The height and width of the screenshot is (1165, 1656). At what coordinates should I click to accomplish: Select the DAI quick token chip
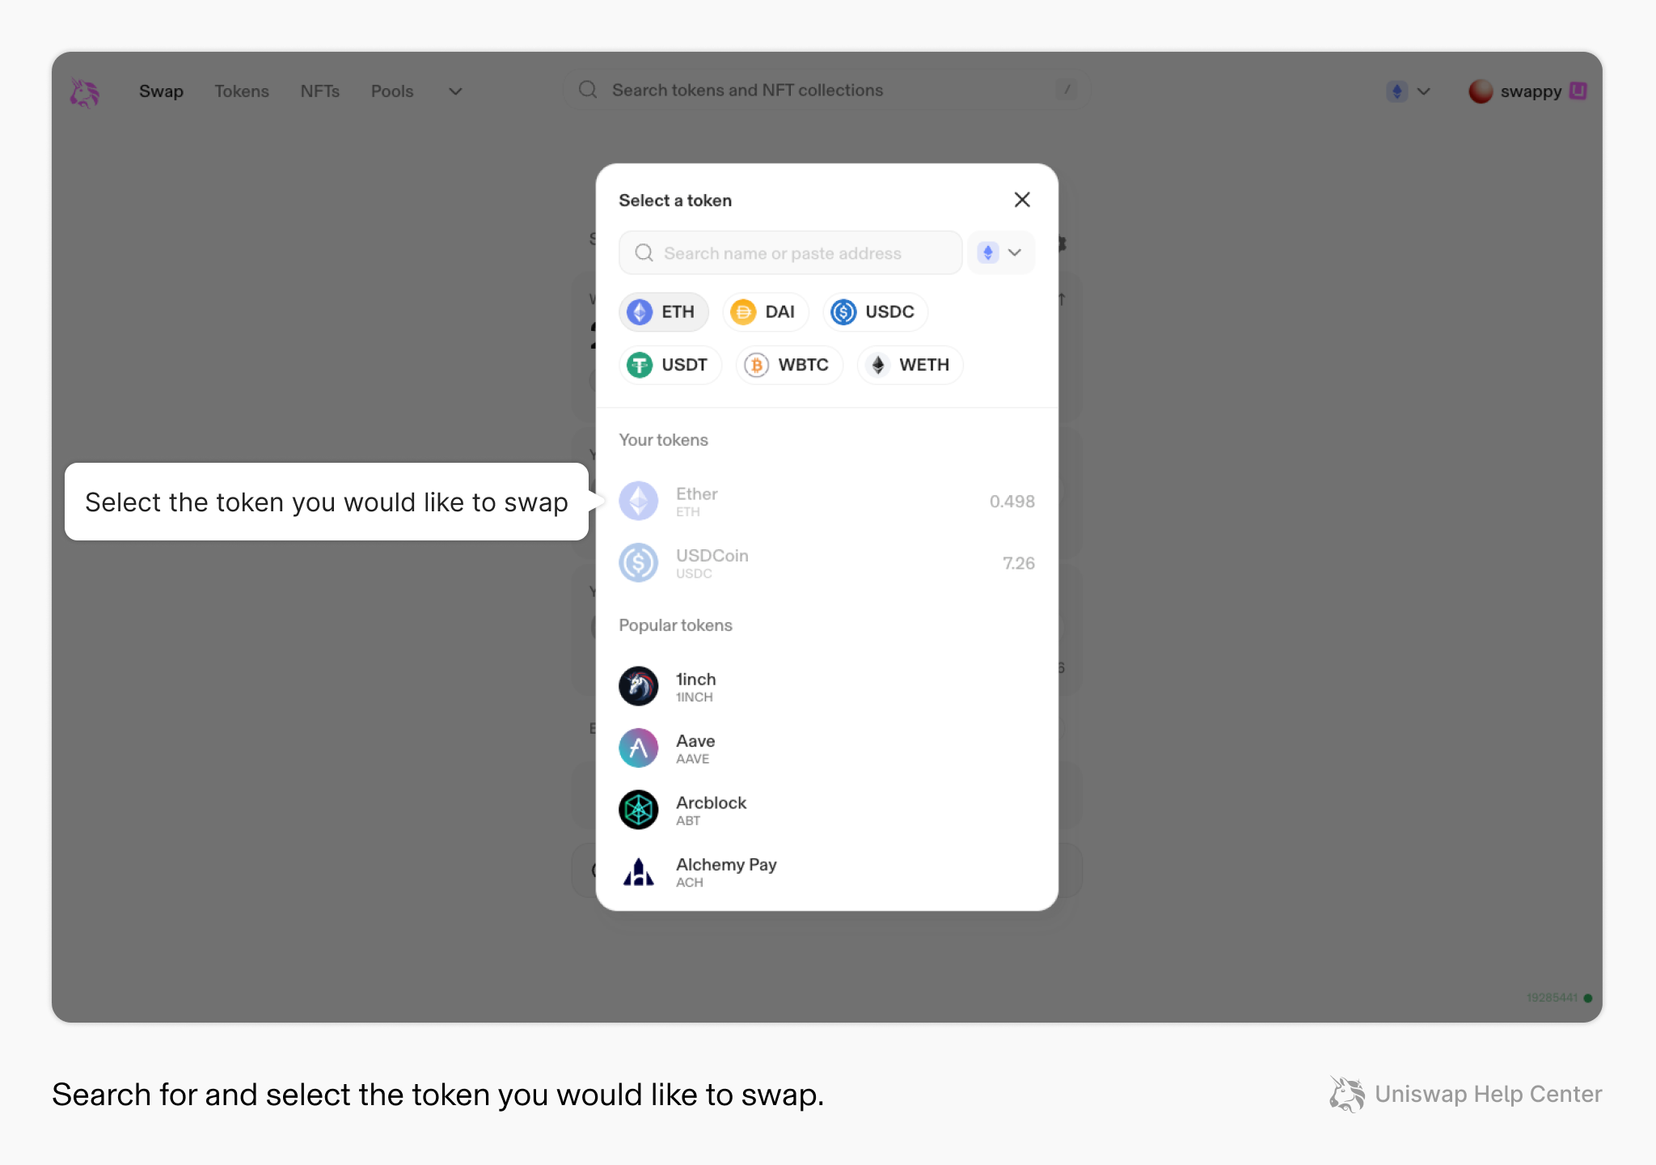pos(765,311)
